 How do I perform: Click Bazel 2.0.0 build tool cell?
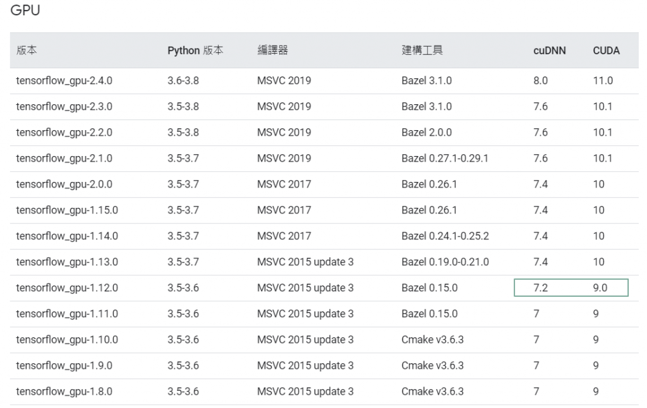coord(426,133)
